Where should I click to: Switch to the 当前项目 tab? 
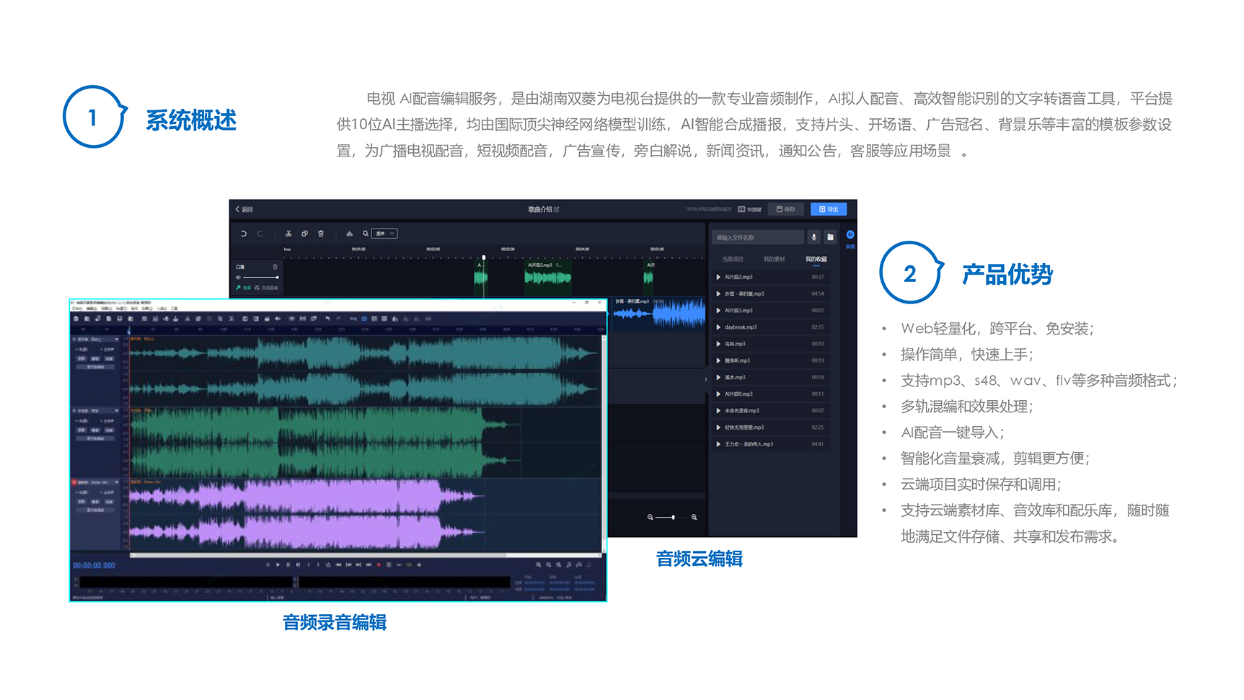point(733,259)
